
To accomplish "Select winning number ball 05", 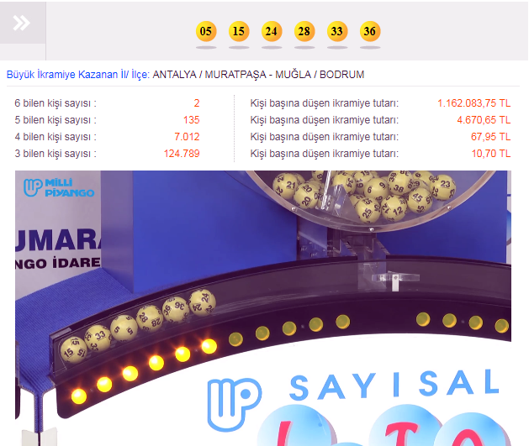I will [206, 31].
